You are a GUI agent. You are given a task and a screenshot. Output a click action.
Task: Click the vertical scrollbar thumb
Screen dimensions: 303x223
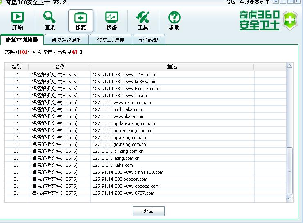pyautogui.click(x=289, y=171)
